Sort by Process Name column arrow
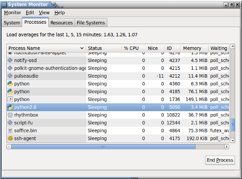The image size is (242, 179). tap(82, 48)
